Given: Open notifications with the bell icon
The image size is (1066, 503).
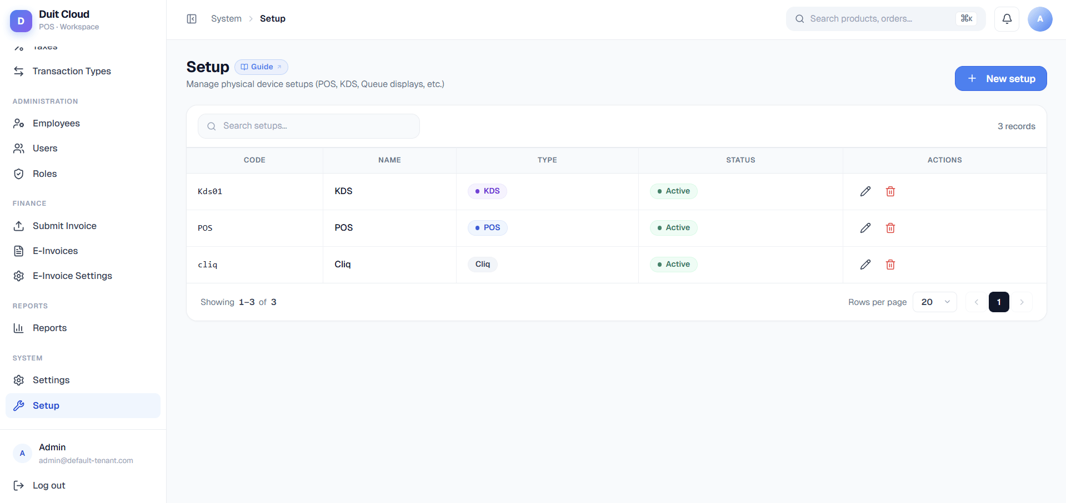Looking at the screenshot, I should tap(1007, 19).
